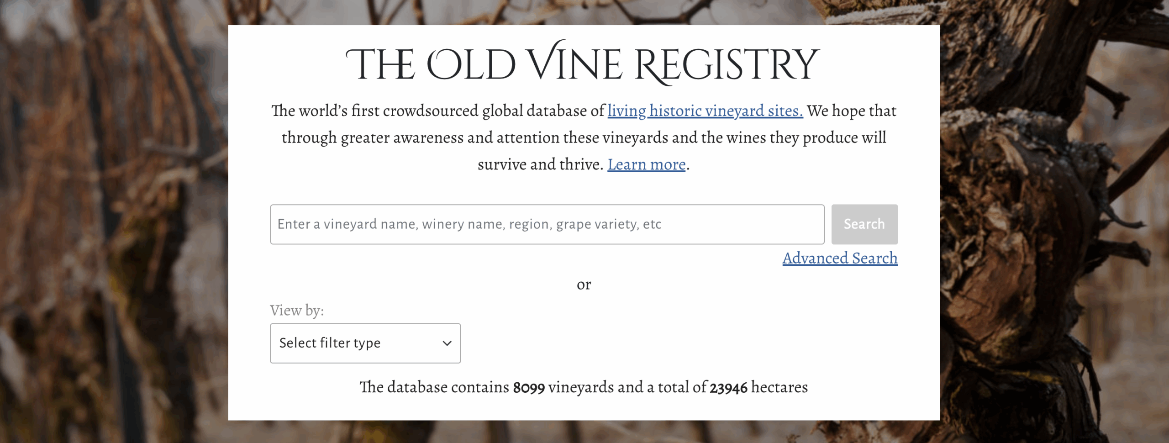The width and height of the screenshot is (1169, 443).
Task: Click the 8099 vineyards count
Action: (529, 388)
